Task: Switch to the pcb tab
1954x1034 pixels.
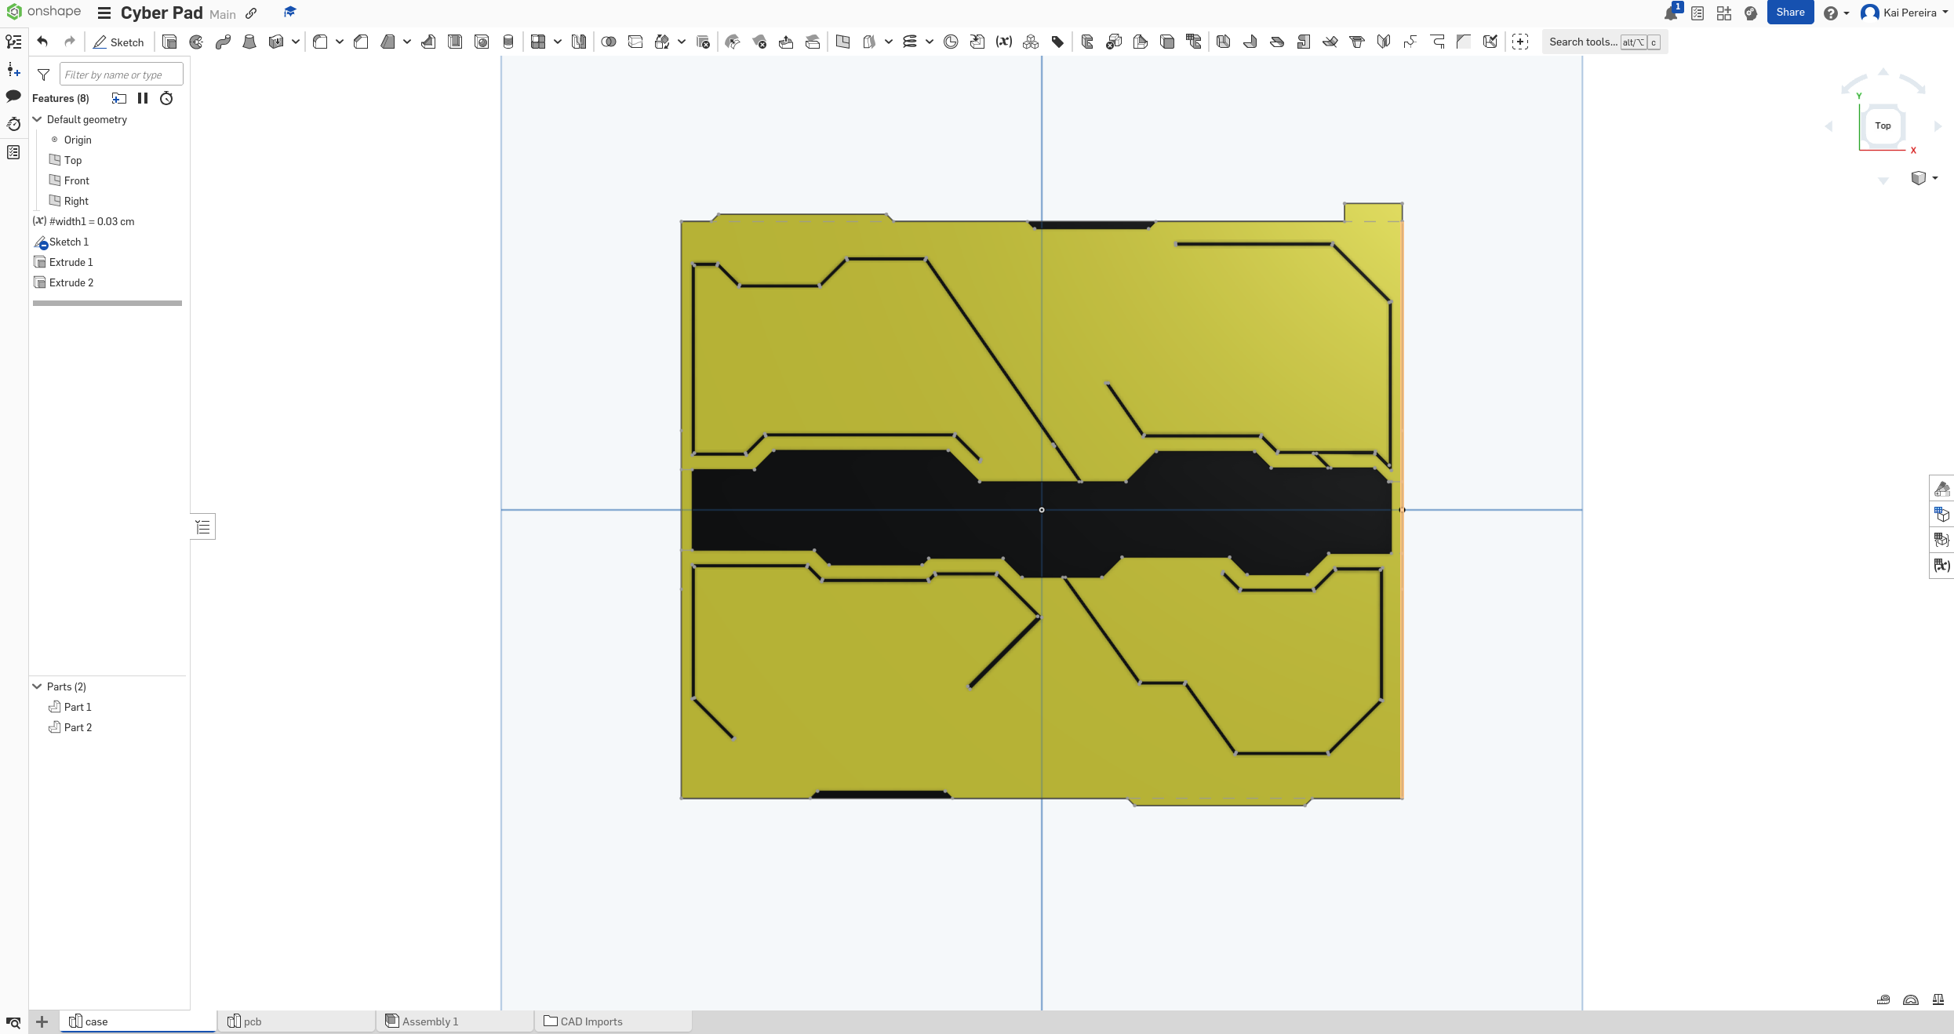Action: (x=253, y=1021)
